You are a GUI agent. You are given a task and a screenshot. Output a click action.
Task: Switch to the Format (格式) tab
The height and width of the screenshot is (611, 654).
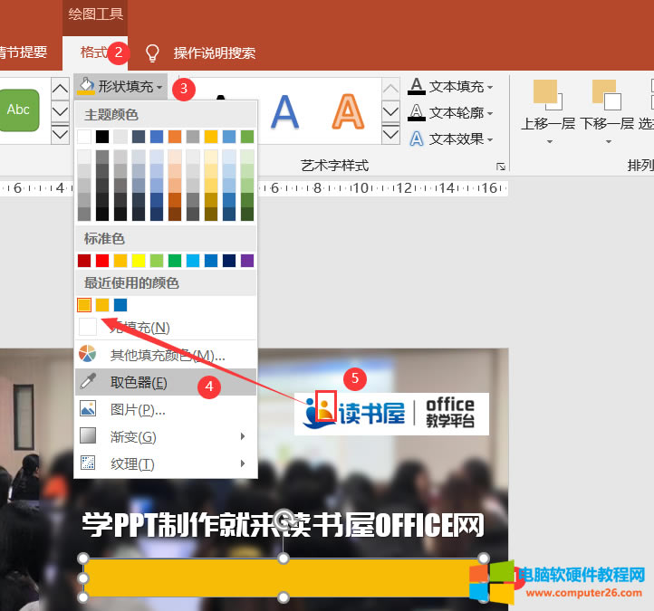pyautogui.click(x=93, y=53)
